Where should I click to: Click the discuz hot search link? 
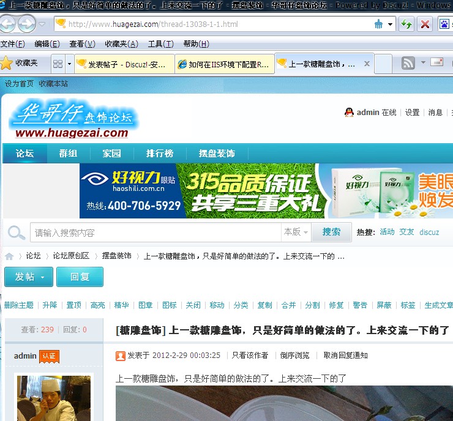click(429, 232)
